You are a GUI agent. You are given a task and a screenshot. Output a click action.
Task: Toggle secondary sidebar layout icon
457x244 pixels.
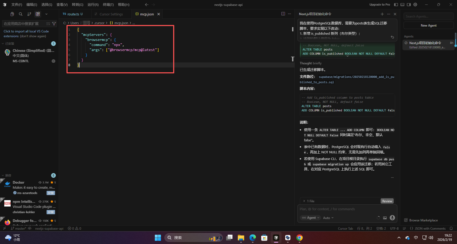point(409,5)
